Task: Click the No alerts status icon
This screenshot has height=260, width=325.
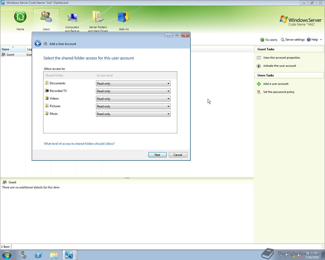Action: tap(262, 40)
